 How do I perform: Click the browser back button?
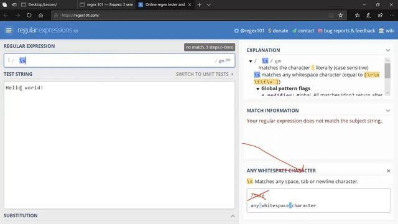pyautogui.click(x=6, y=15)
